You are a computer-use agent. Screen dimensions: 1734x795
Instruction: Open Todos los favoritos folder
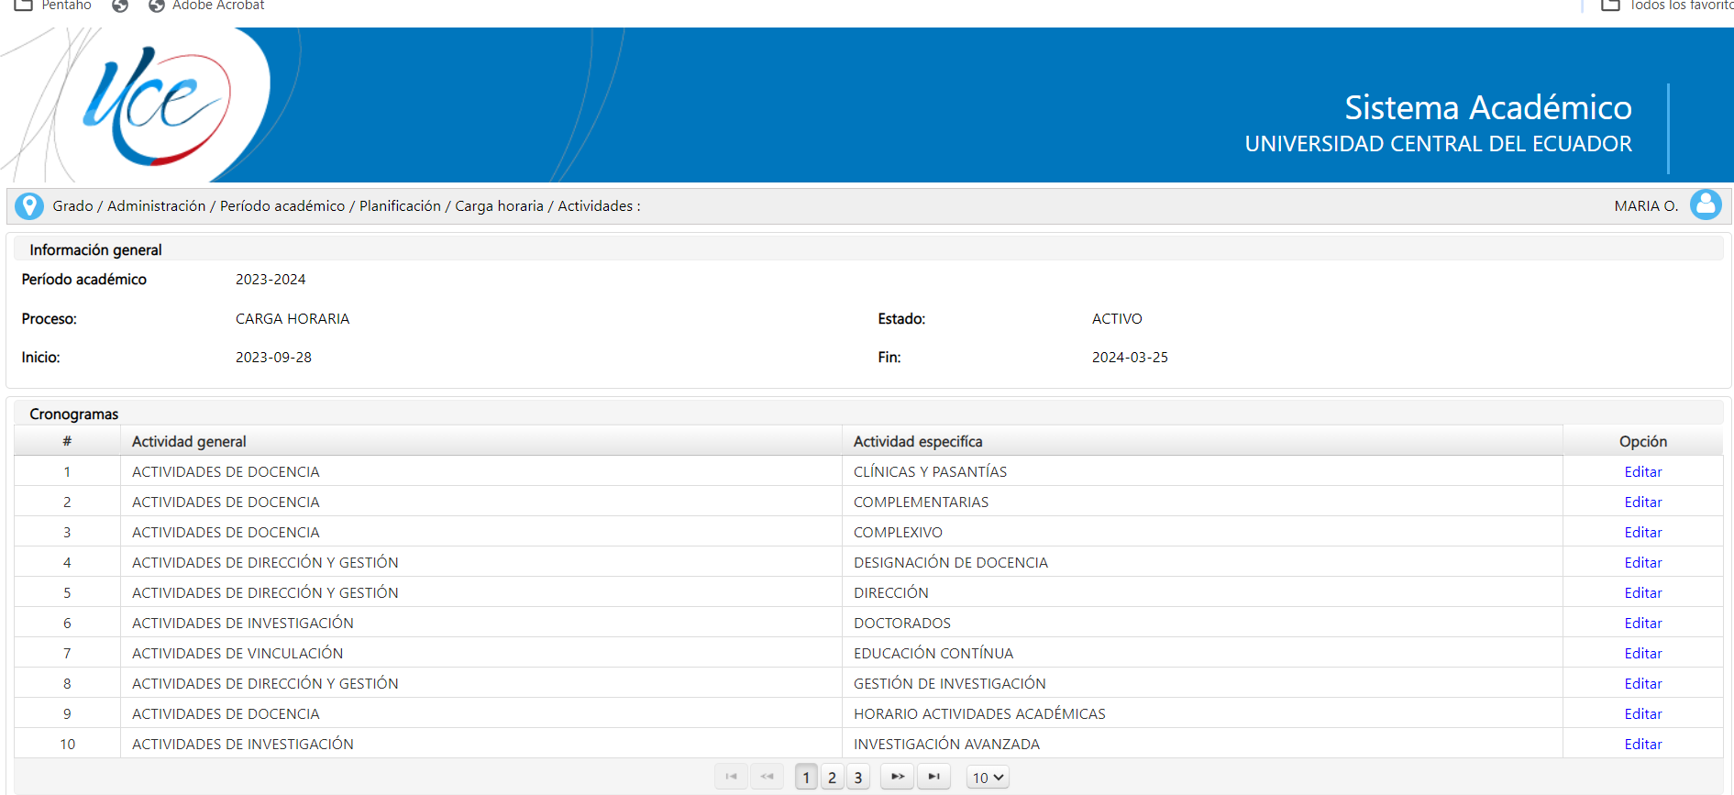point(1667,6)
